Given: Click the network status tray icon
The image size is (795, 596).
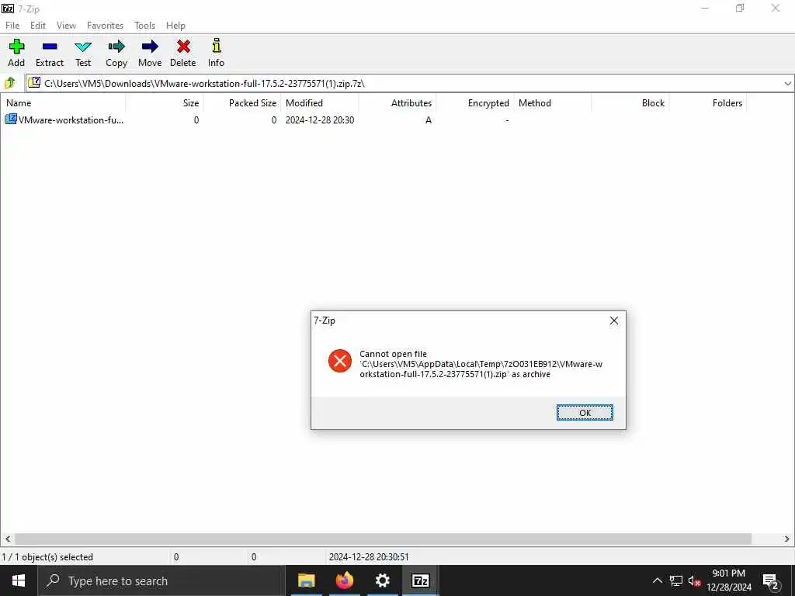Looking at the screenshot, I should (676, 580).
